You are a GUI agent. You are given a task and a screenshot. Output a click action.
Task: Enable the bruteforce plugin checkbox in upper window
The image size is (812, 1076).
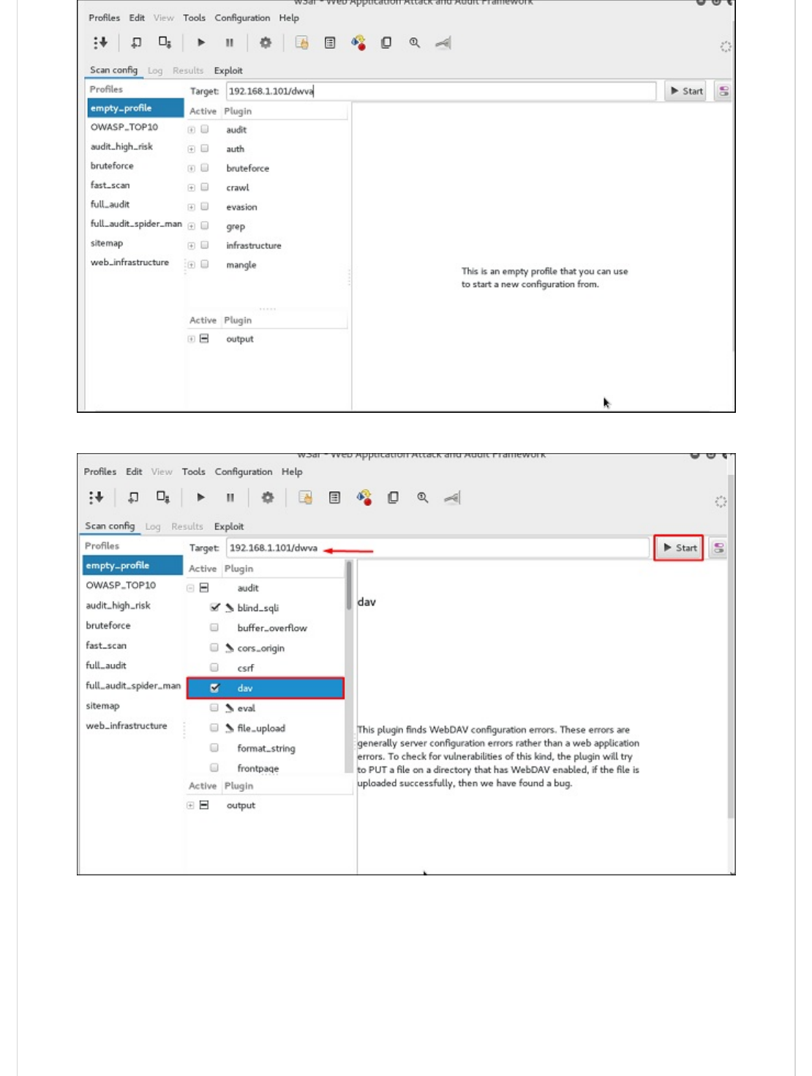point(205,168)
